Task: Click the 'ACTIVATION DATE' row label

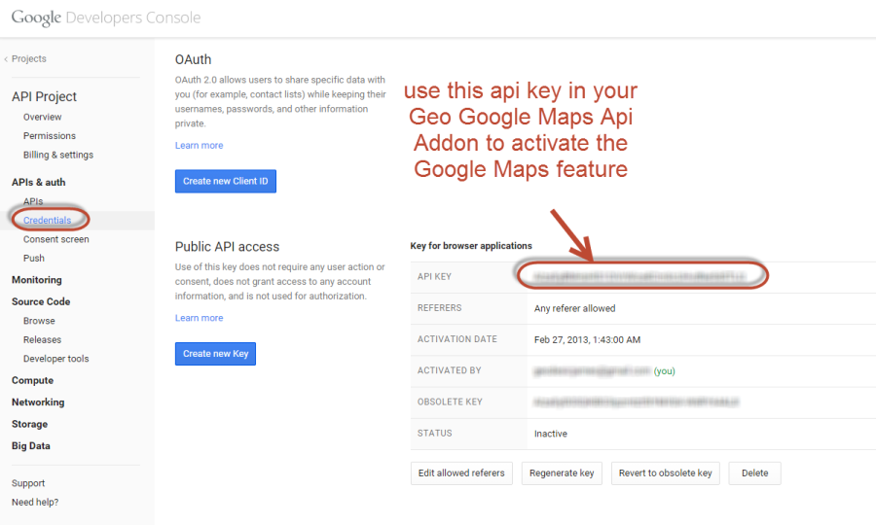Action: 457,338
